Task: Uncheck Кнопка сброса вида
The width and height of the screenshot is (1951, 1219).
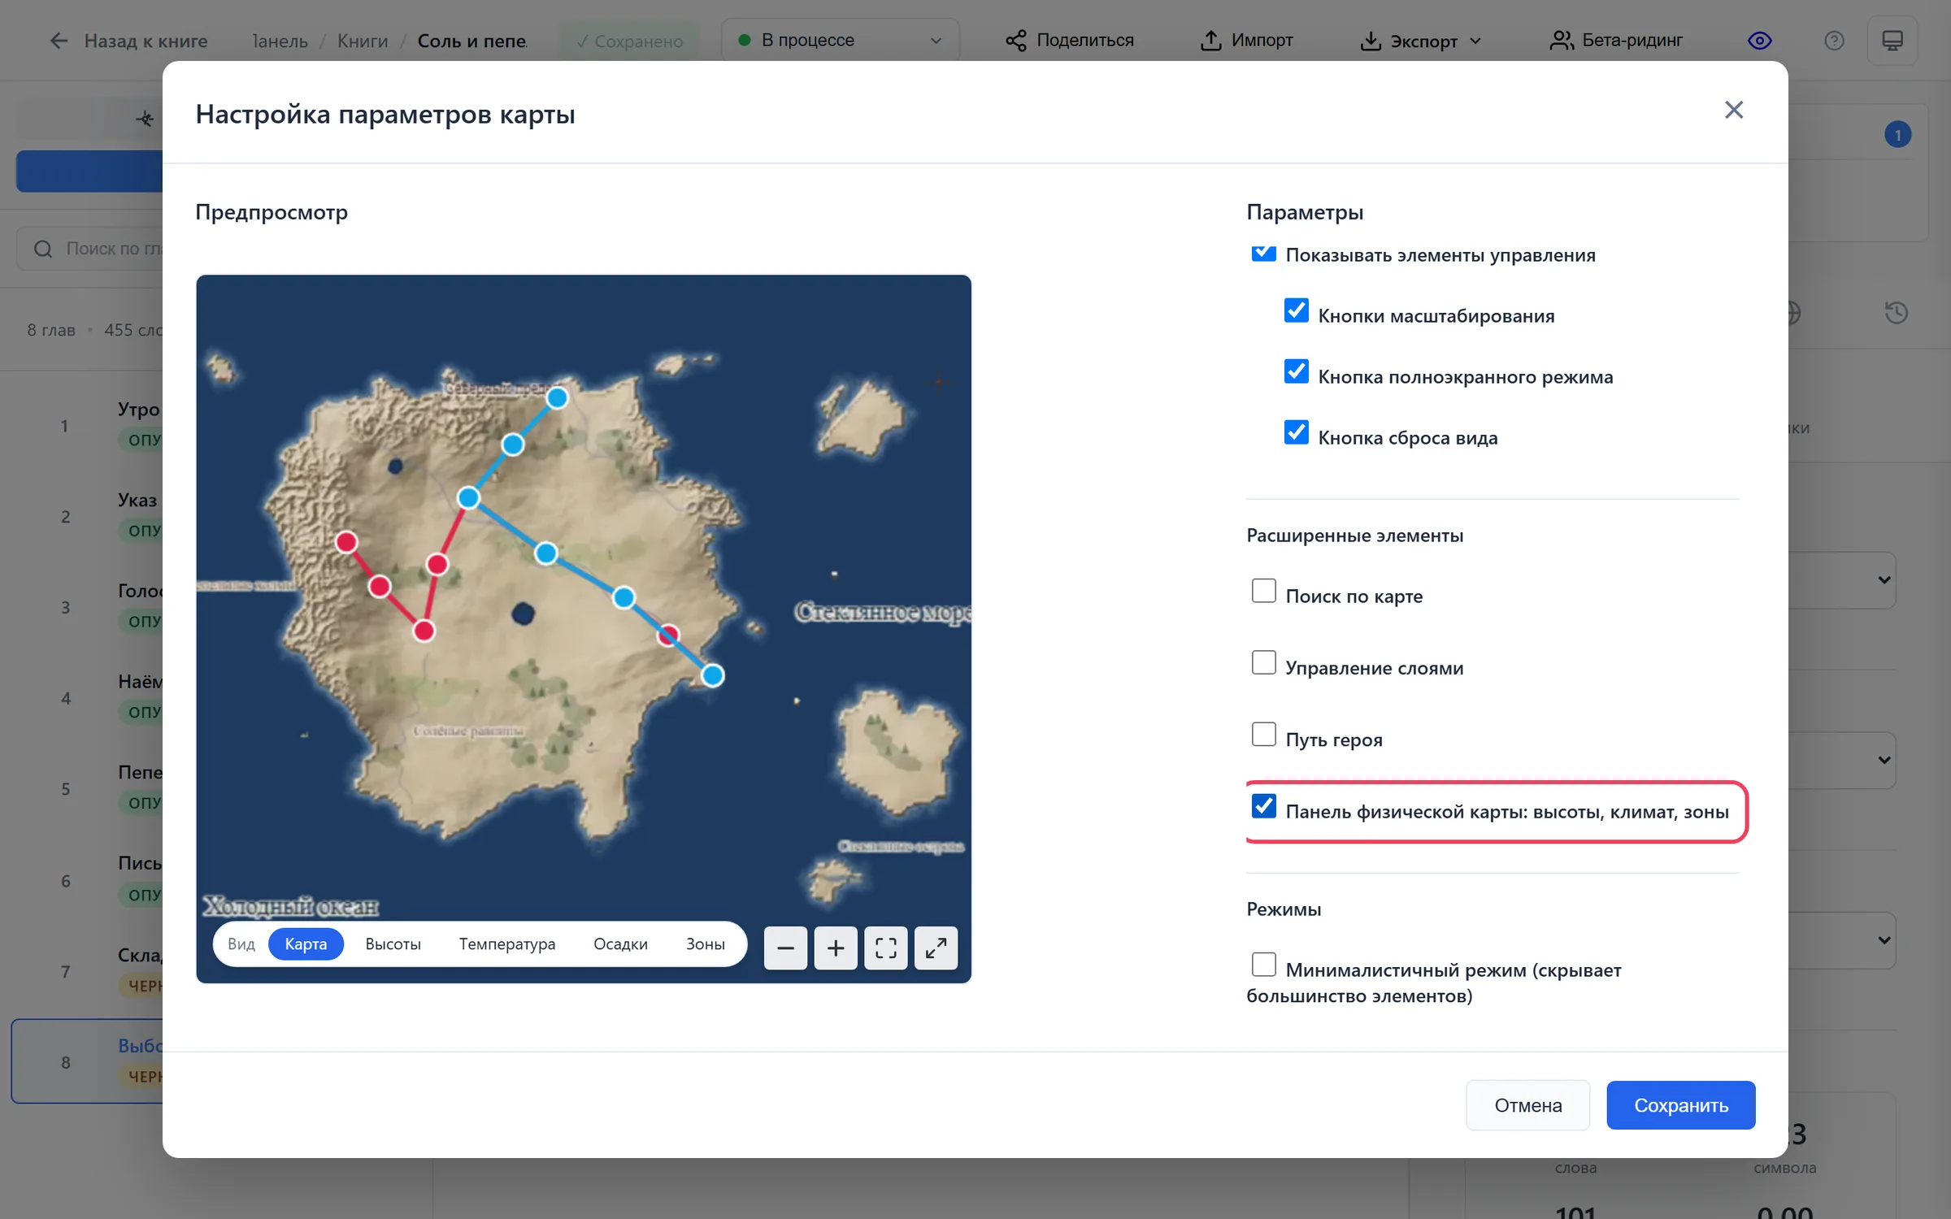Action: [1296, 432]
